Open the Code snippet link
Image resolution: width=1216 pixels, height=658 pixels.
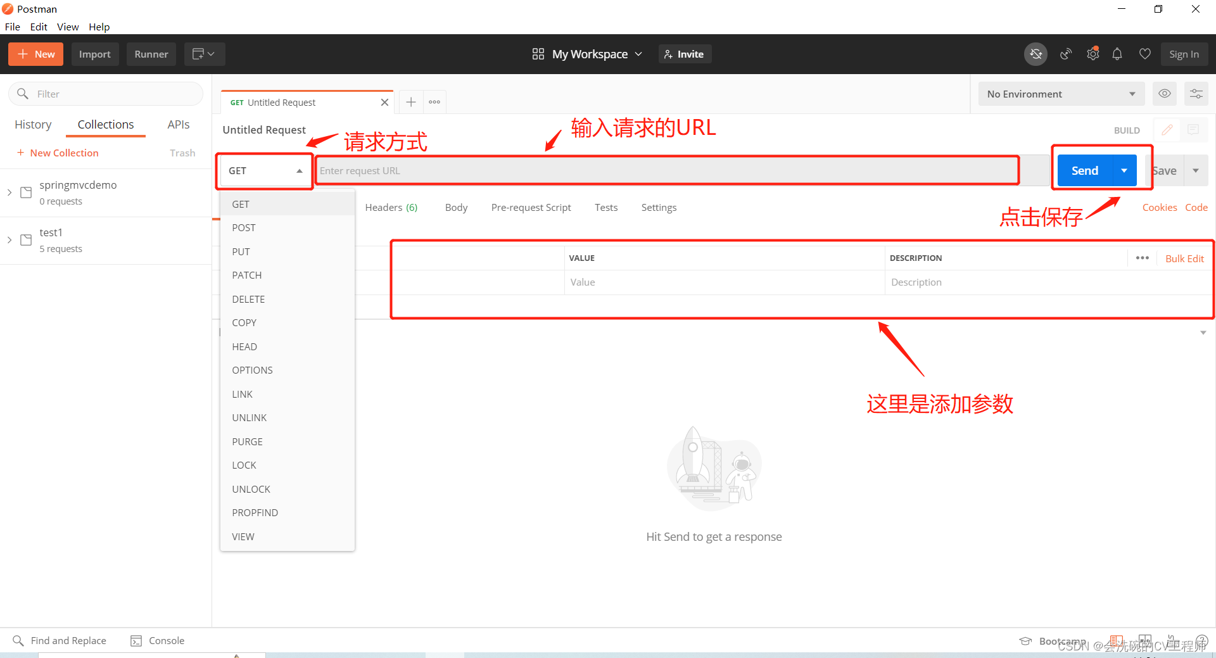(x=1196, y=208)
